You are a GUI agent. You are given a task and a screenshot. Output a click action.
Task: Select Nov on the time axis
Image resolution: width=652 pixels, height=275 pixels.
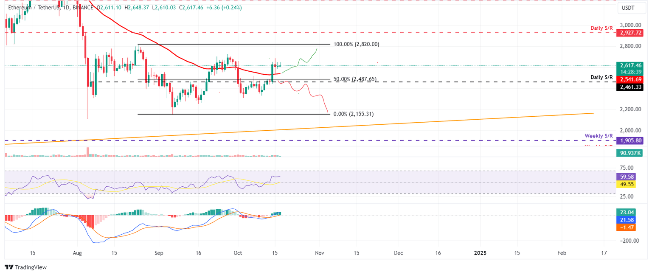(x=319, y=253)
